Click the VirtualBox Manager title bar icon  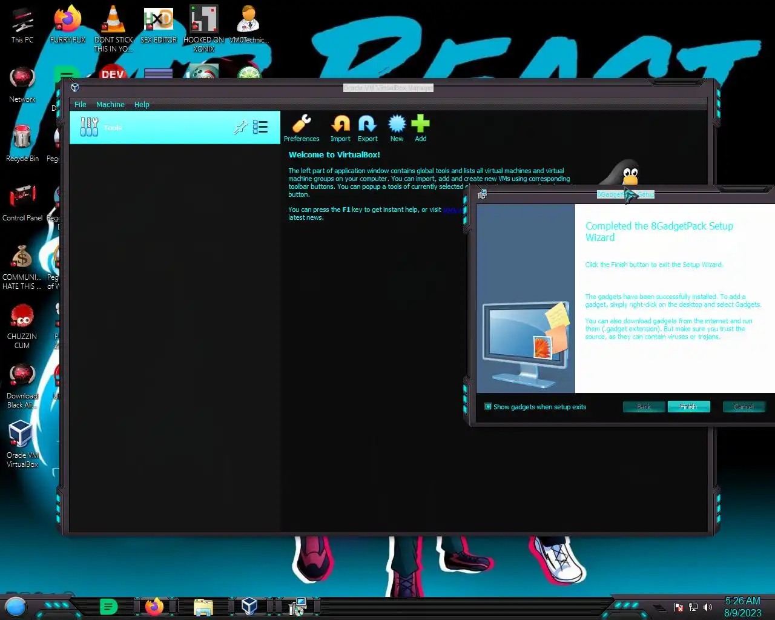pyautogui.click(x=75, y=88)
